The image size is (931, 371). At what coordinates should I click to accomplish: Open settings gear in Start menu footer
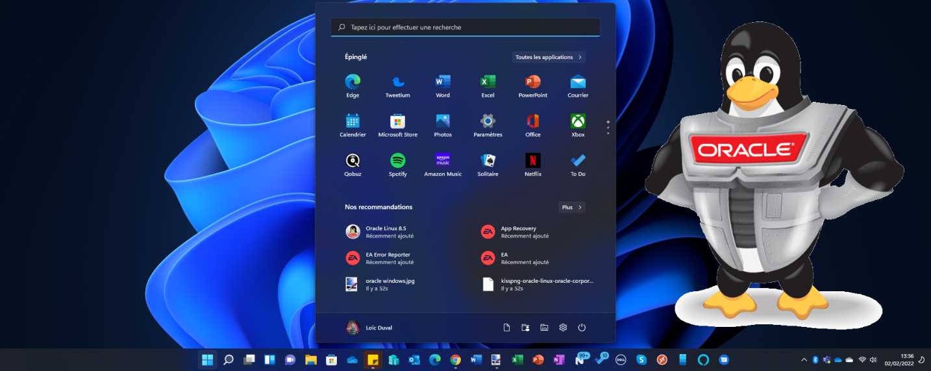[563, 328]
